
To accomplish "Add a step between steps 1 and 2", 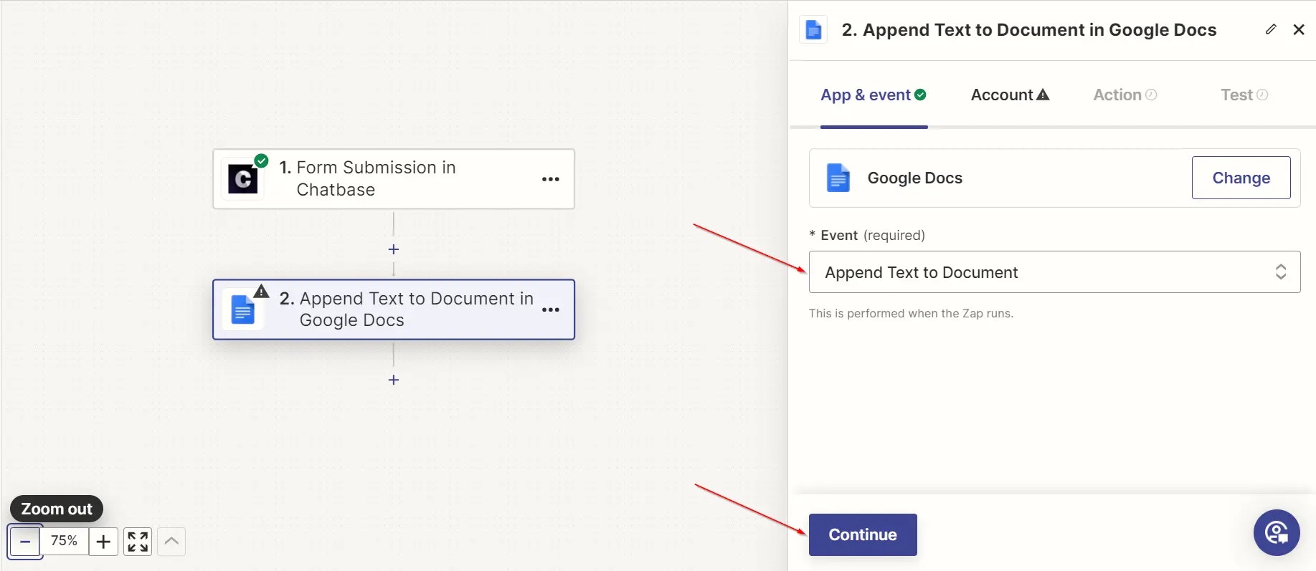I will pos(393,249).
